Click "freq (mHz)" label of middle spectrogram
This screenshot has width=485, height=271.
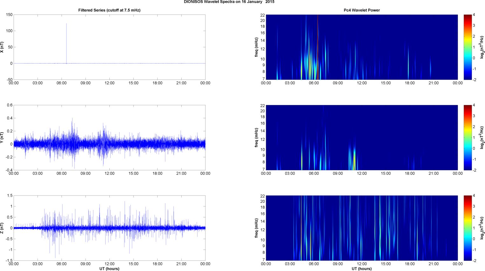point(256,137)
